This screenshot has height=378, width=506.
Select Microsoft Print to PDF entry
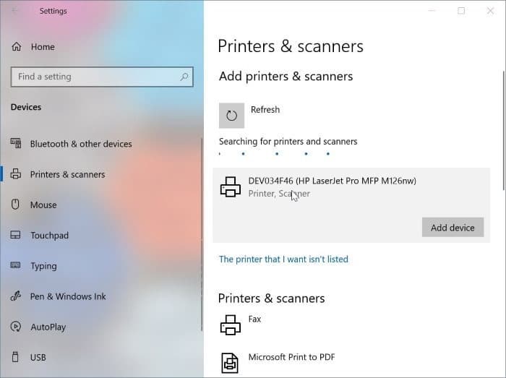click(351, 363)
